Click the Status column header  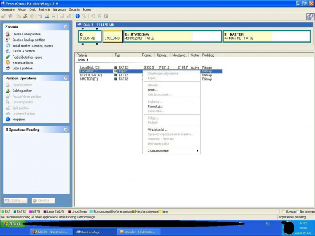click(195, 55)
